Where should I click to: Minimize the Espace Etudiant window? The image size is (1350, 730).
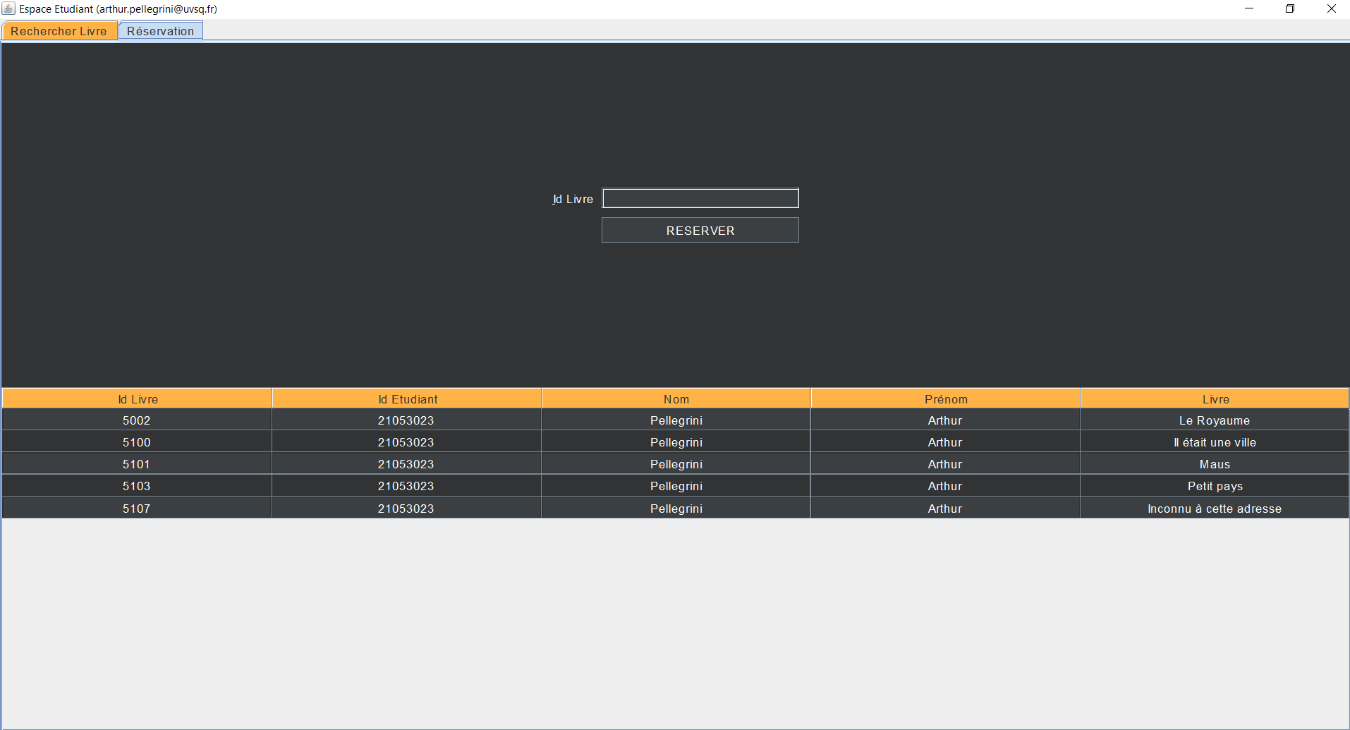click(1248, 8)
